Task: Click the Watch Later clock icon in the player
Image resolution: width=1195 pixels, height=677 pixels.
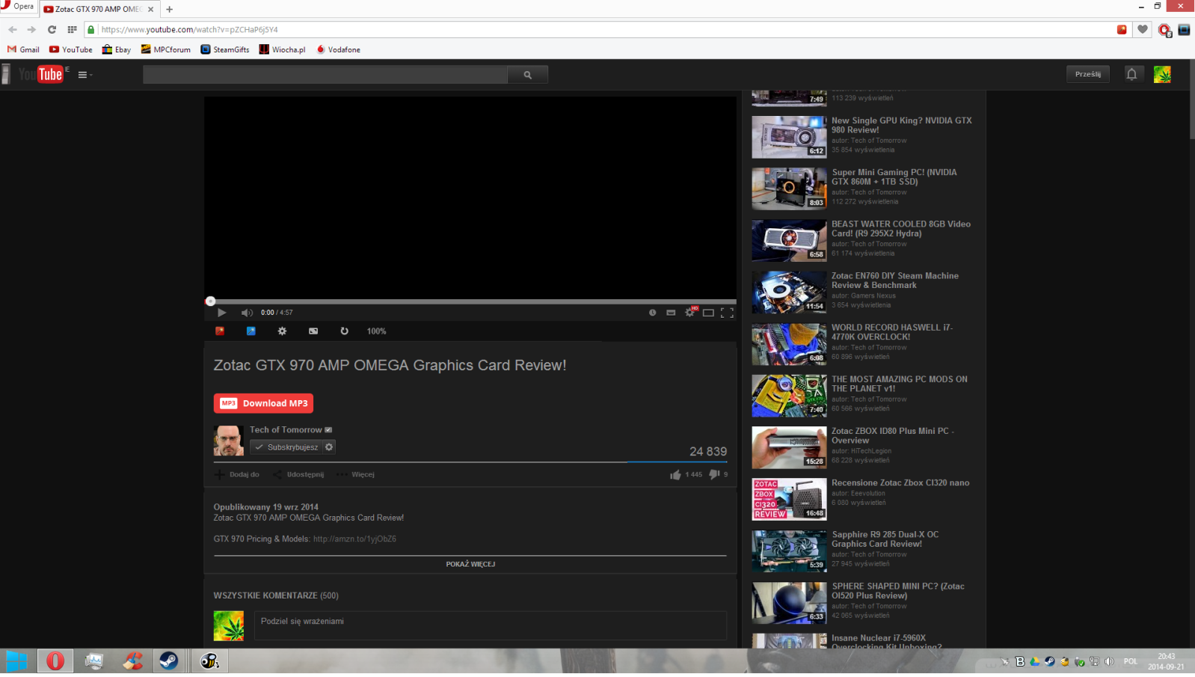Action: point(652,313)
